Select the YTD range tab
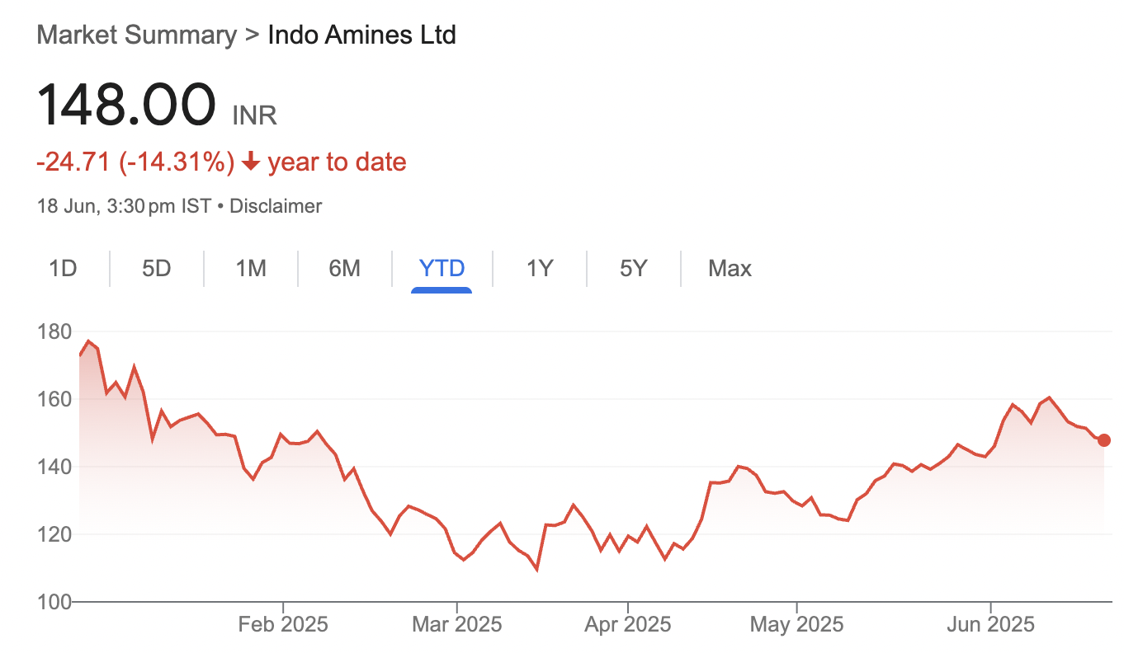 click(442, 269)
